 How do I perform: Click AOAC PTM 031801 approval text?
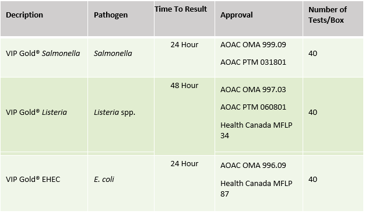point(253,62)
